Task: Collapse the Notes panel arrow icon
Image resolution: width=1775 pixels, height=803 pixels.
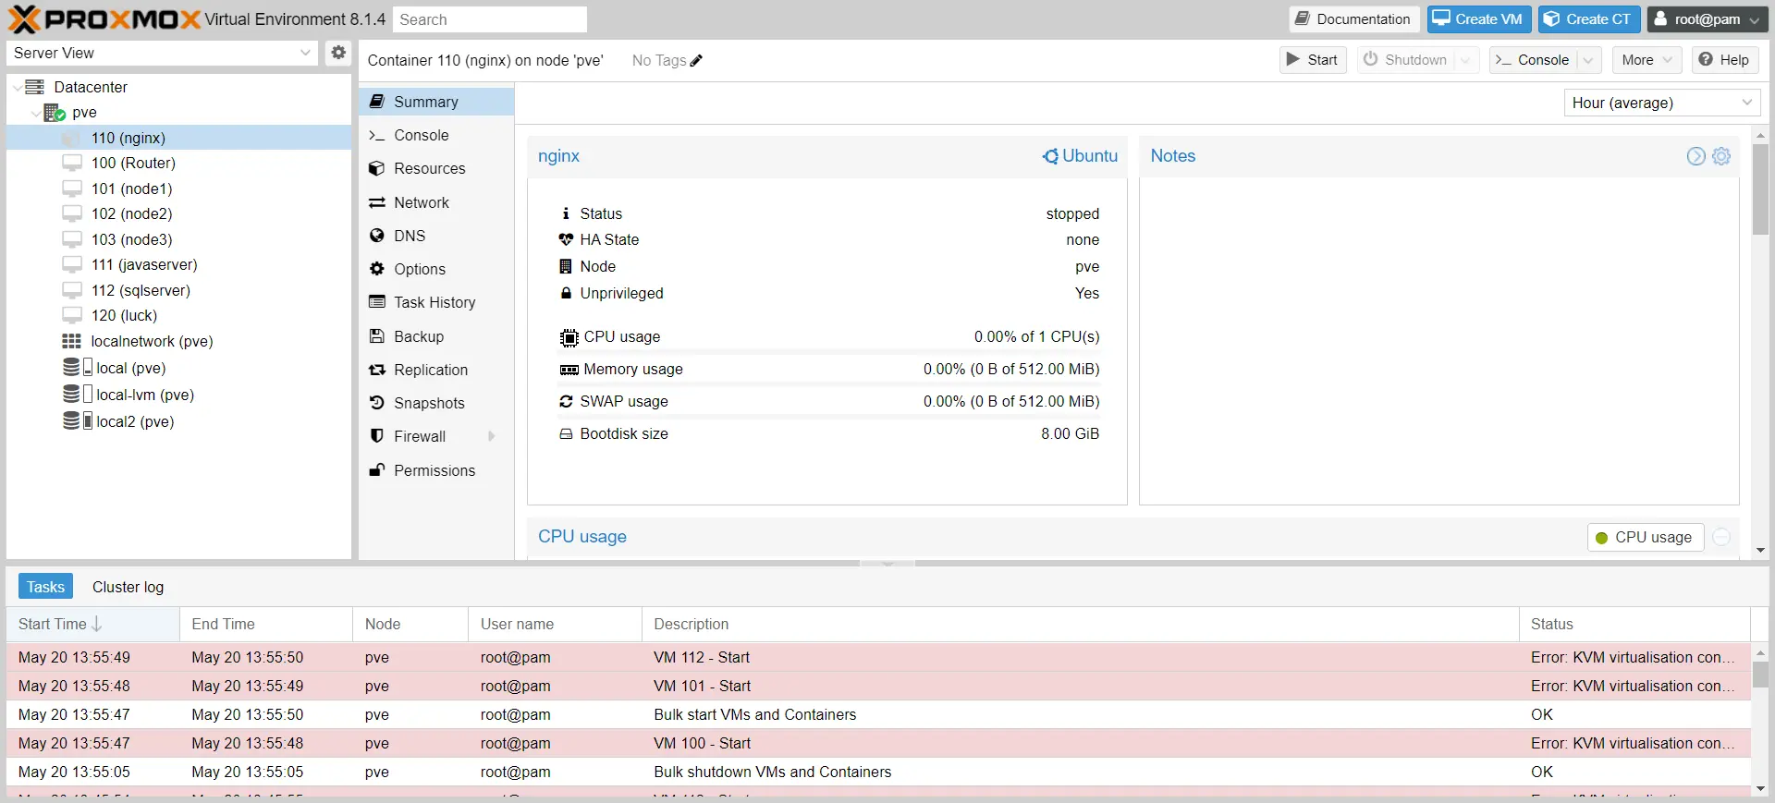Action: click(1695, 156)
